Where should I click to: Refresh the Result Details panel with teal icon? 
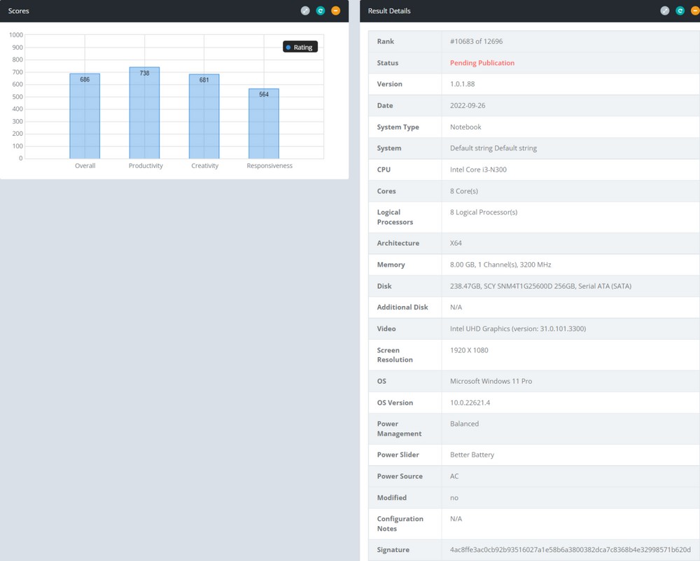pos(680,11)
